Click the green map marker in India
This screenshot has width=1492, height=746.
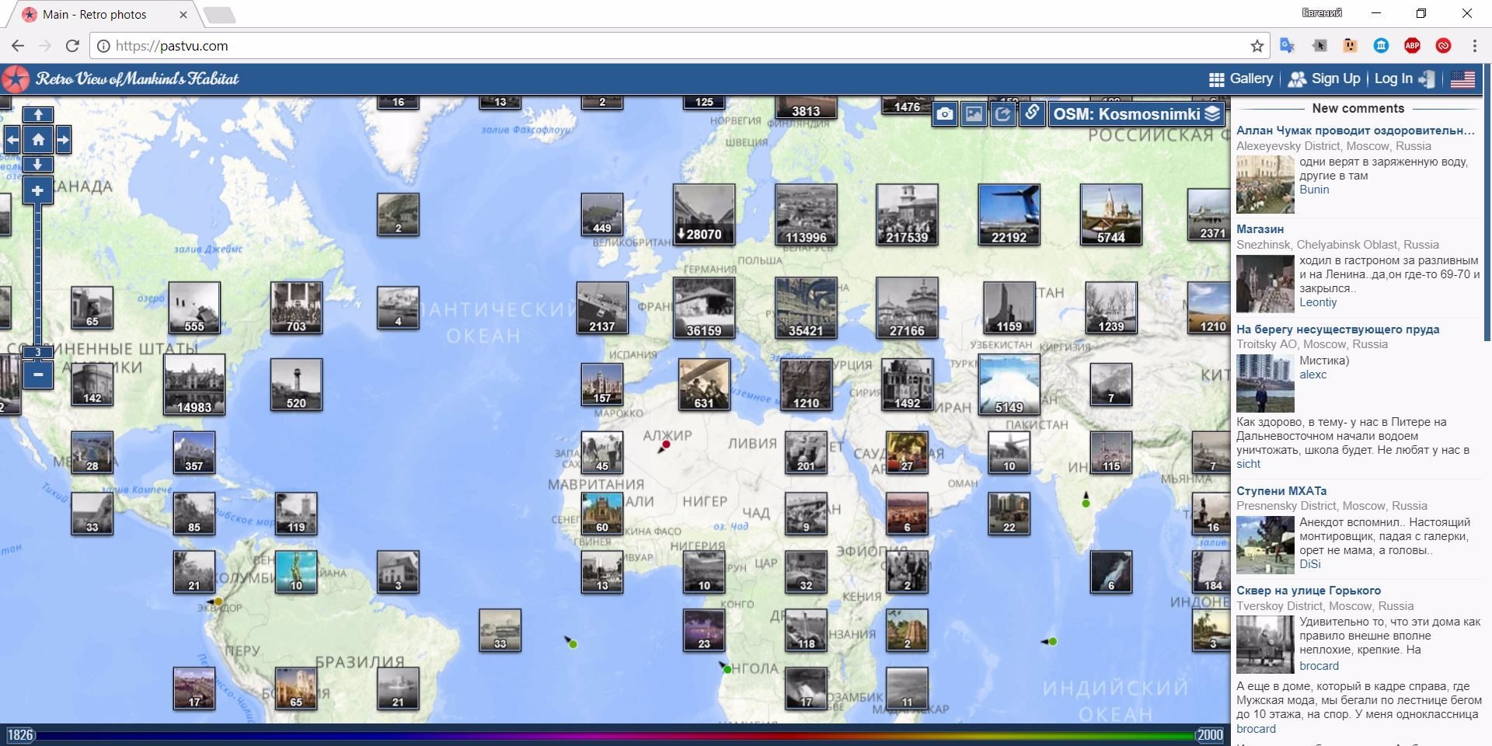1086,503
